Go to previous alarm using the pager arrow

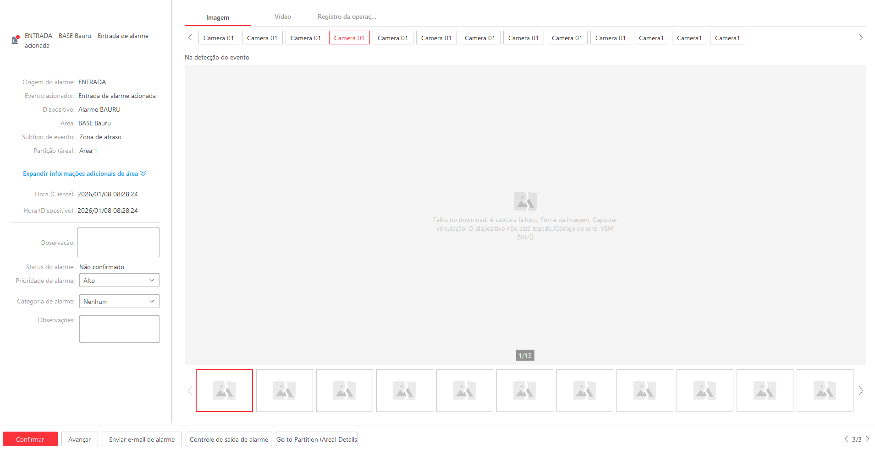(x=846, y=439)
